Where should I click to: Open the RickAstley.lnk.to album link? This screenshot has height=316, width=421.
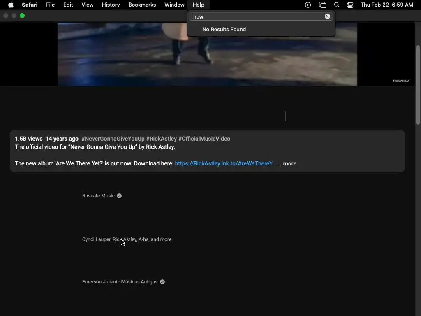pos(225,163)
